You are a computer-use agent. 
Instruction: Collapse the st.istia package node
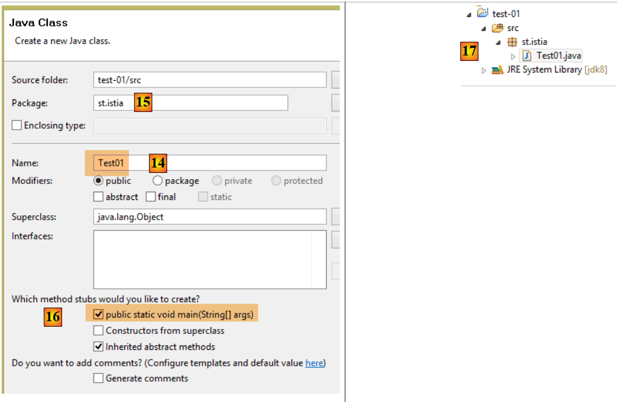[498, 42]
